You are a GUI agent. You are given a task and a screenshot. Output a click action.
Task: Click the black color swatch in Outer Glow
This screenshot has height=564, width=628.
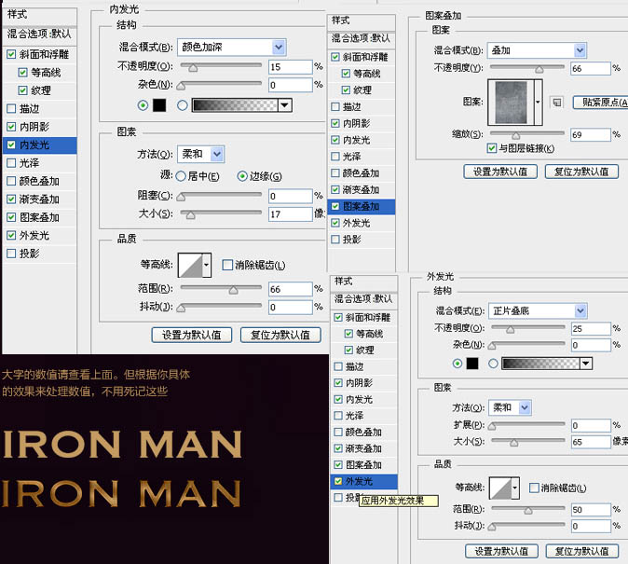click(x=472, y=364)
